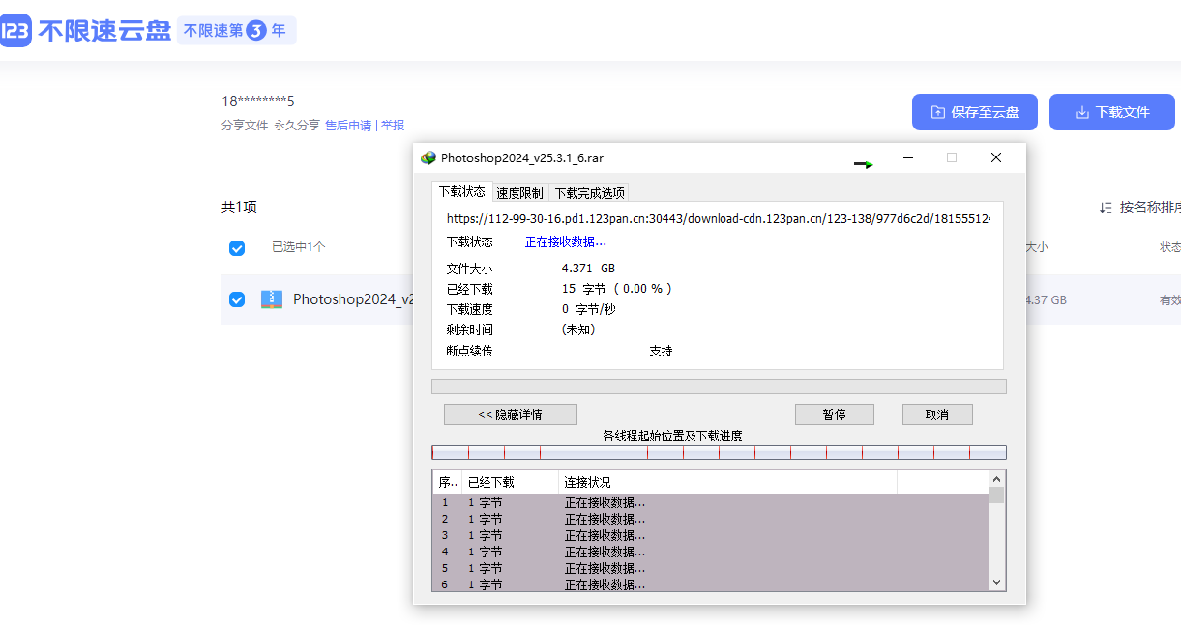
Task: Select thread row number 5
Action: point(711,568)
